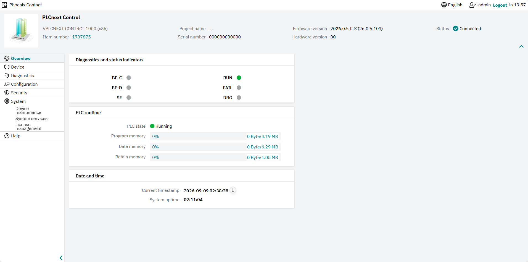The width and height of the screenshot is (528, 262).
Task: Click the globe language icon
Action: (x=444, y=5)
